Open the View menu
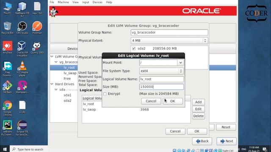The height and width of the screenshot is (152, 271). [75, 2]
